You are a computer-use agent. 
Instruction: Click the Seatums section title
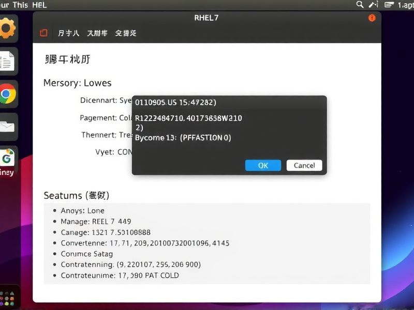pos(77,195)
